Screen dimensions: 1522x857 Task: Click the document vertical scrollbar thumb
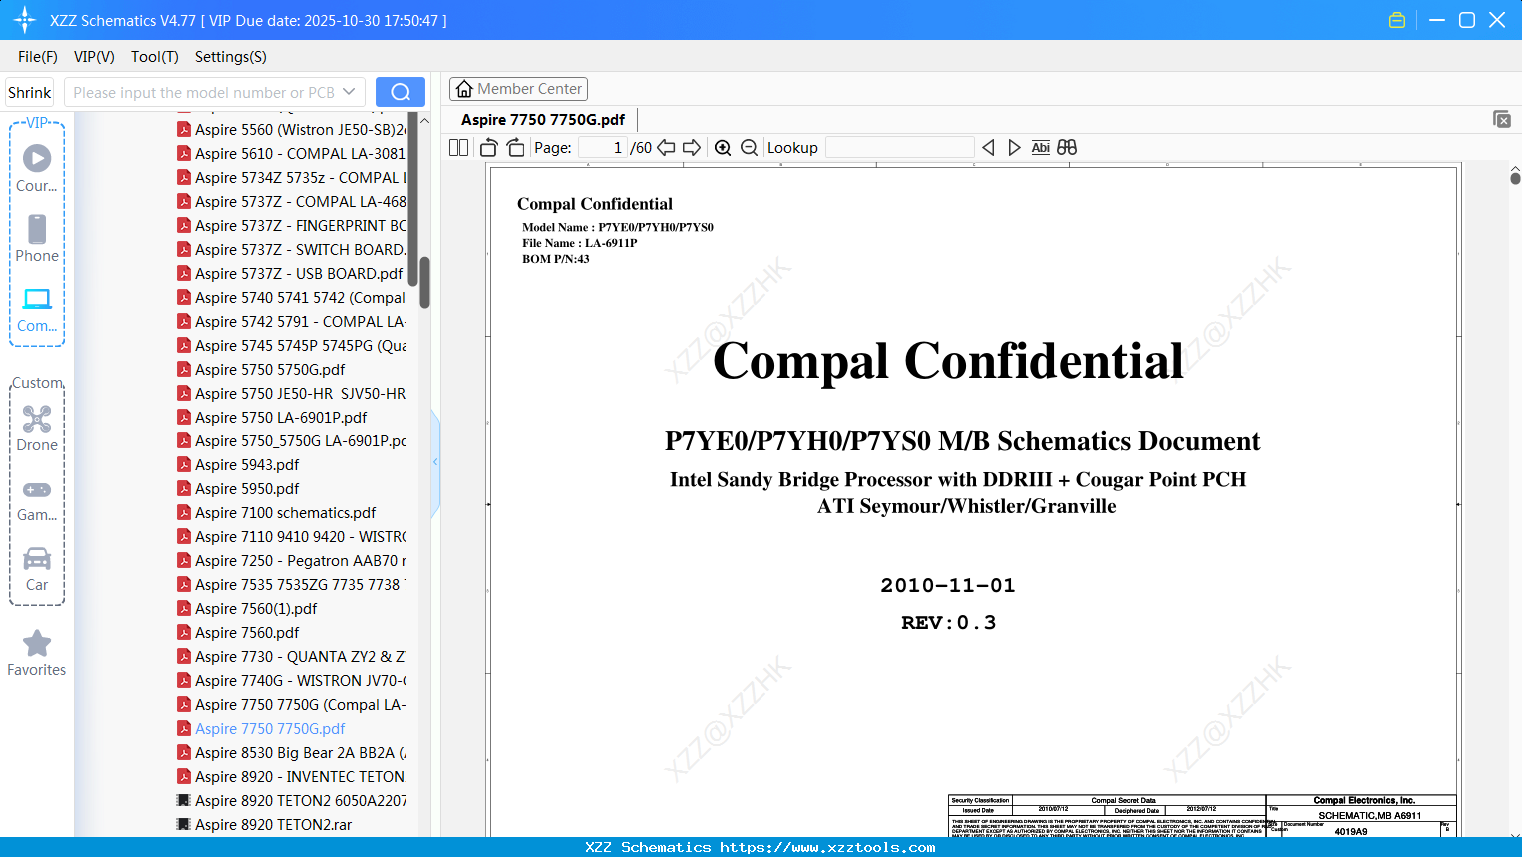coord(1515,178)
